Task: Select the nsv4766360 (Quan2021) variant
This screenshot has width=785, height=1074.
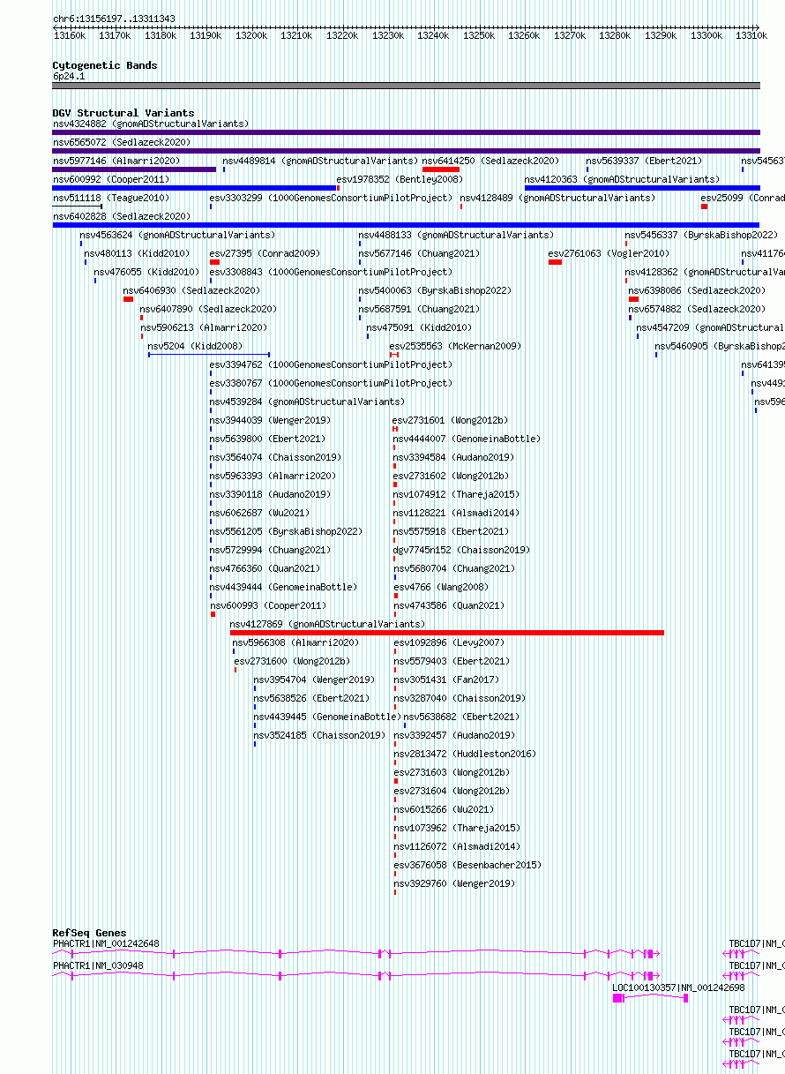Action: tap(265, 568)
